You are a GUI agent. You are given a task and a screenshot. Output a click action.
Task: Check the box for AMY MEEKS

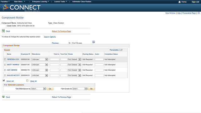click(5, 70)
